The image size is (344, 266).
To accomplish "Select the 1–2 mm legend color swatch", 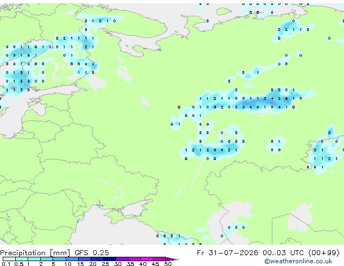I will tap(34, 259).
